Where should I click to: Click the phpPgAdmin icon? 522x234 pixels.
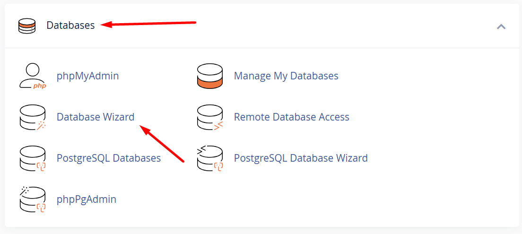[x=33, y=199]
